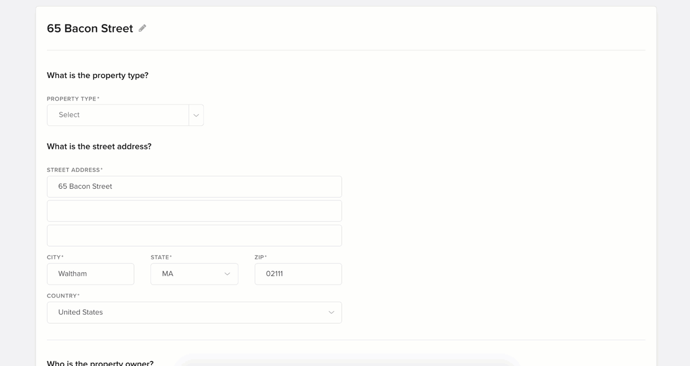Click the ZIP field containing 02111
This screenshot has width=690, height=366.
[298, 274]
